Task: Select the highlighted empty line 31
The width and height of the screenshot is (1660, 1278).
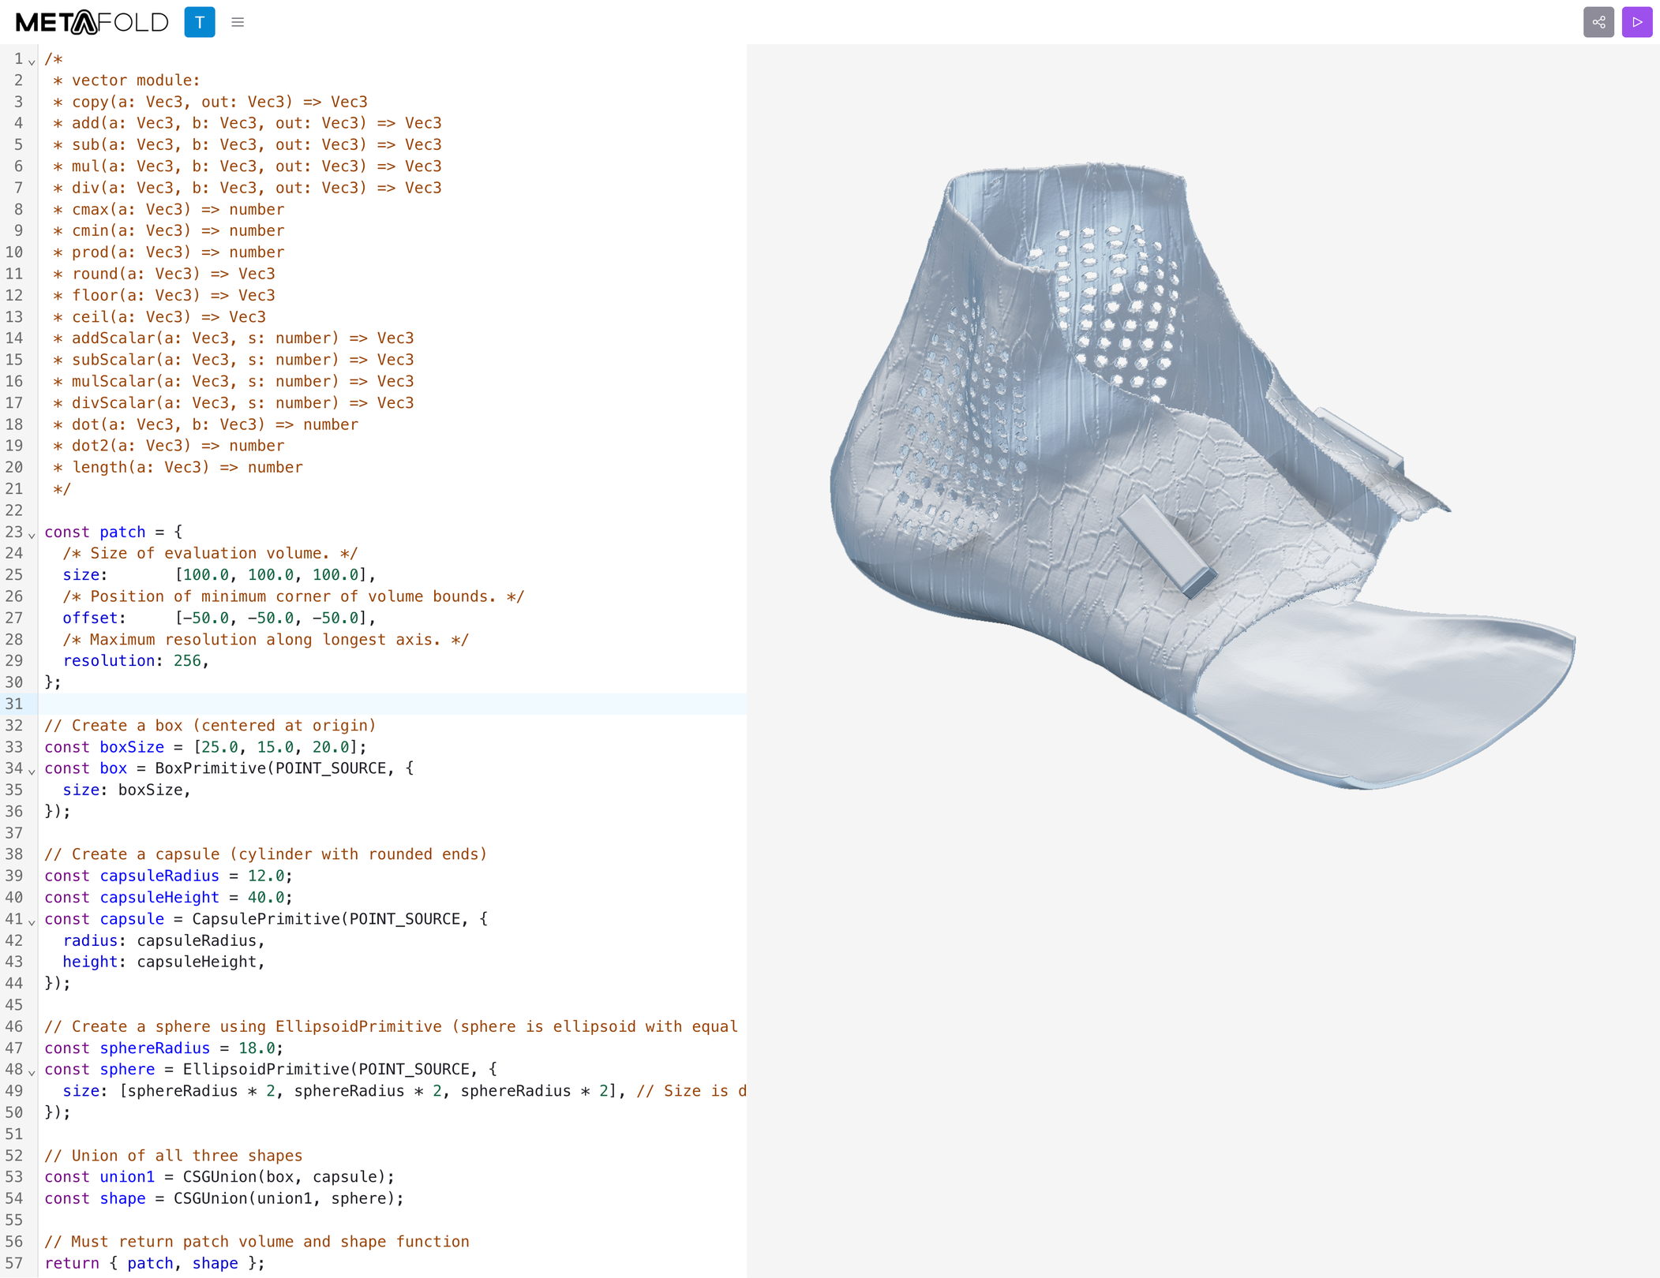Action: coord(316,704)
